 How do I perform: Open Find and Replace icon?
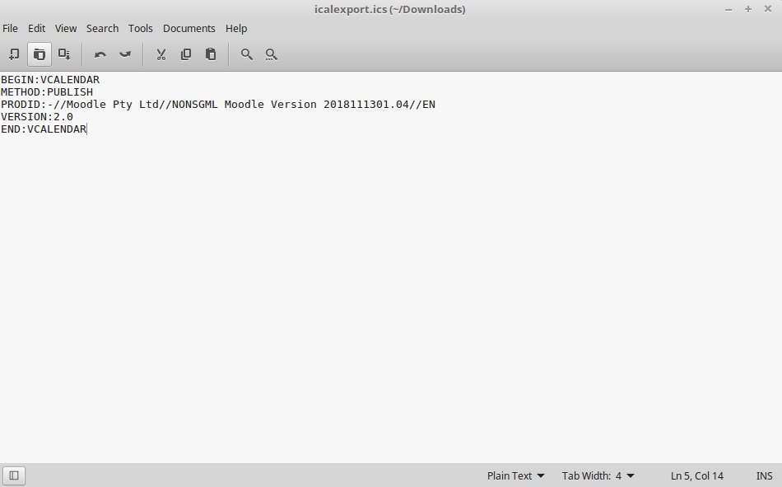click(x=272, y=54)
